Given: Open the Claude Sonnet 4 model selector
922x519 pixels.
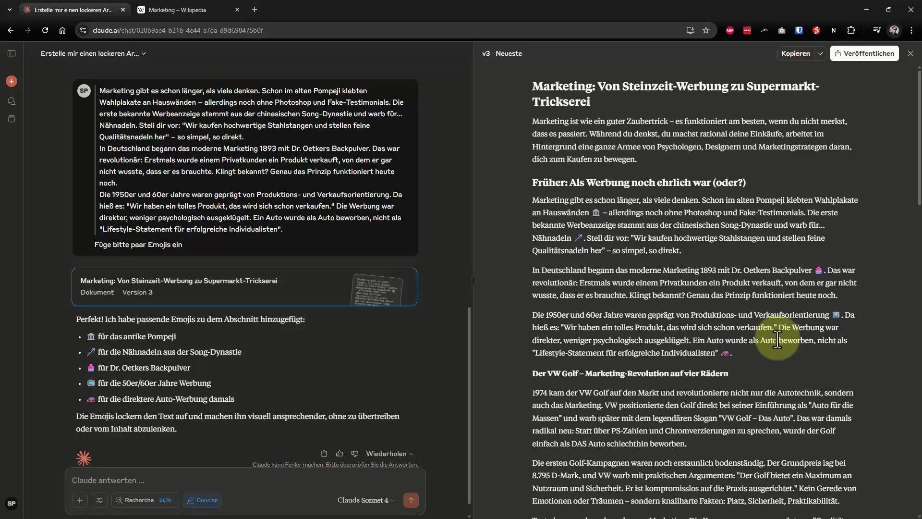Looking at the screenshot, I should click(365, 500).
